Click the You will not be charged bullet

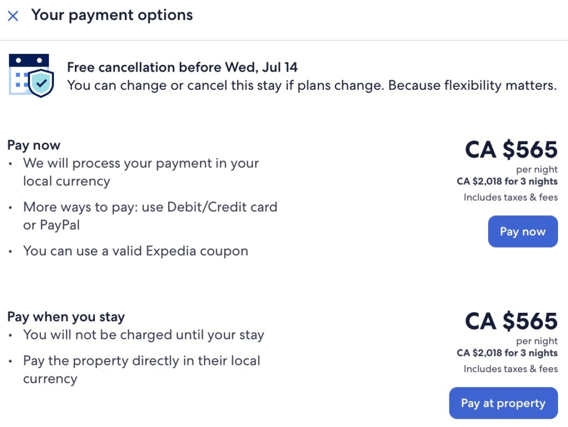[144, 334]
